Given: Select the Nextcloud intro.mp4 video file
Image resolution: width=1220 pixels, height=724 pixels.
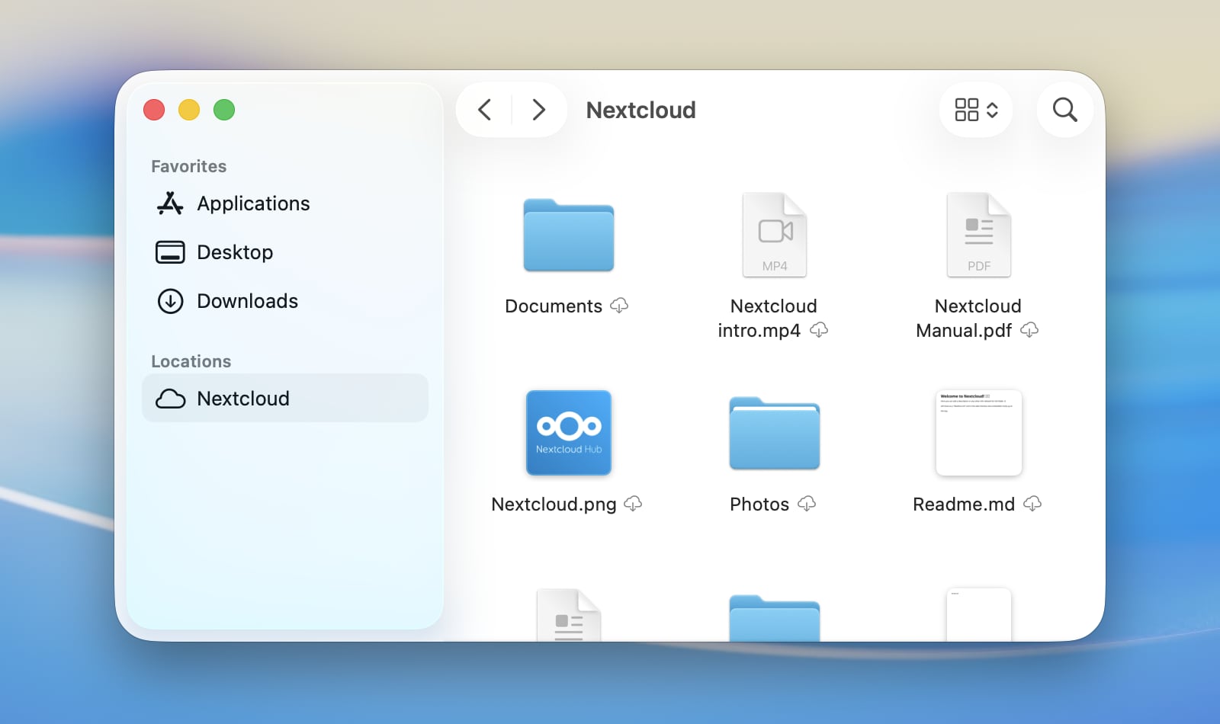Looking at the screenshot, I should (x=773, y=234).
